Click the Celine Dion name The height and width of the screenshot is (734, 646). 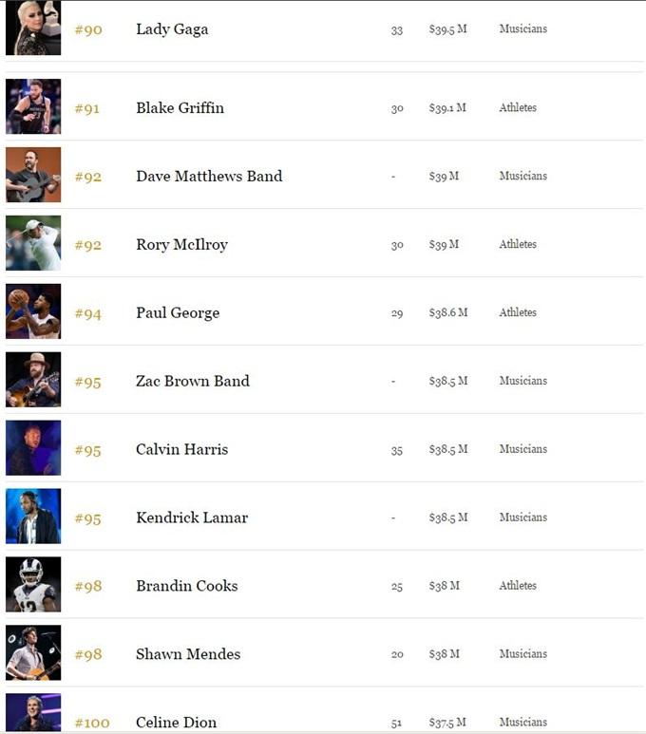[176, 723]
